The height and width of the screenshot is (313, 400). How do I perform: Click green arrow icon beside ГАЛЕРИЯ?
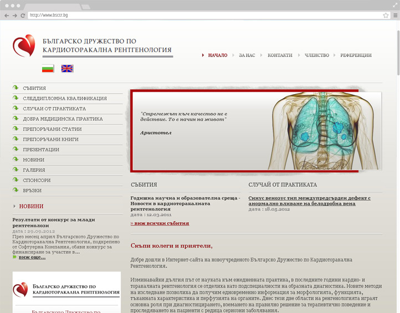point(16,169)
